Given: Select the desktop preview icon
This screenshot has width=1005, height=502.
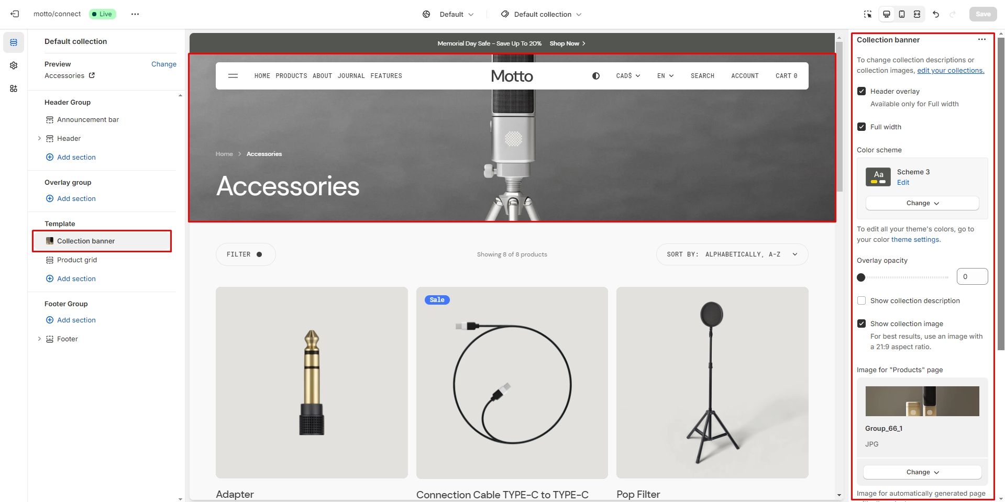Looking at the screenshot, I should 887,14.
